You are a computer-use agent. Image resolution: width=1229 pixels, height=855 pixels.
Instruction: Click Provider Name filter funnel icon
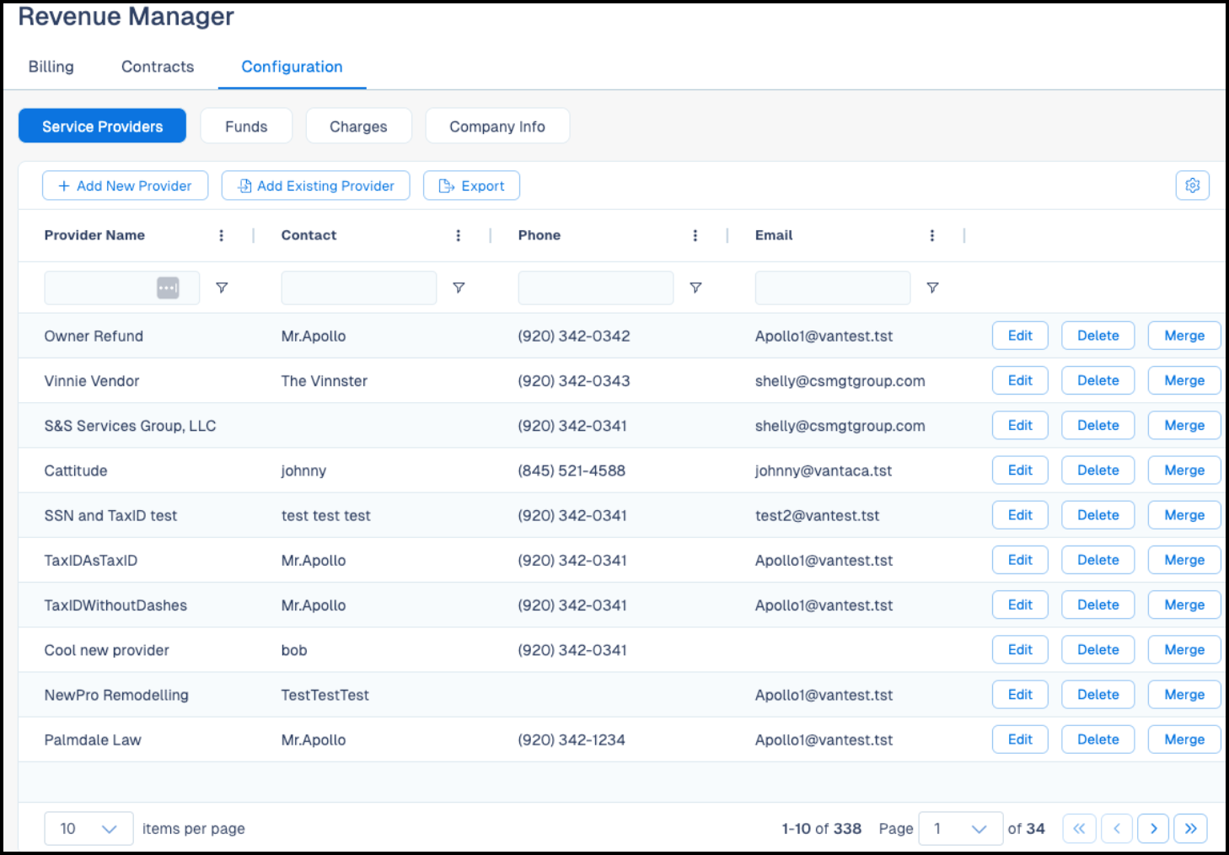[x=222, y=288]
